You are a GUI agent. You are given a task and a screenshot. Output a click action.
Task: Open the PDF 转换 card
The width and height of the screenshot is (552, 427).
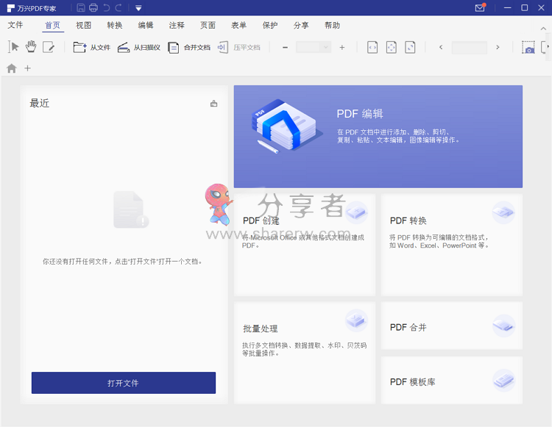click(x=452, y=245)
